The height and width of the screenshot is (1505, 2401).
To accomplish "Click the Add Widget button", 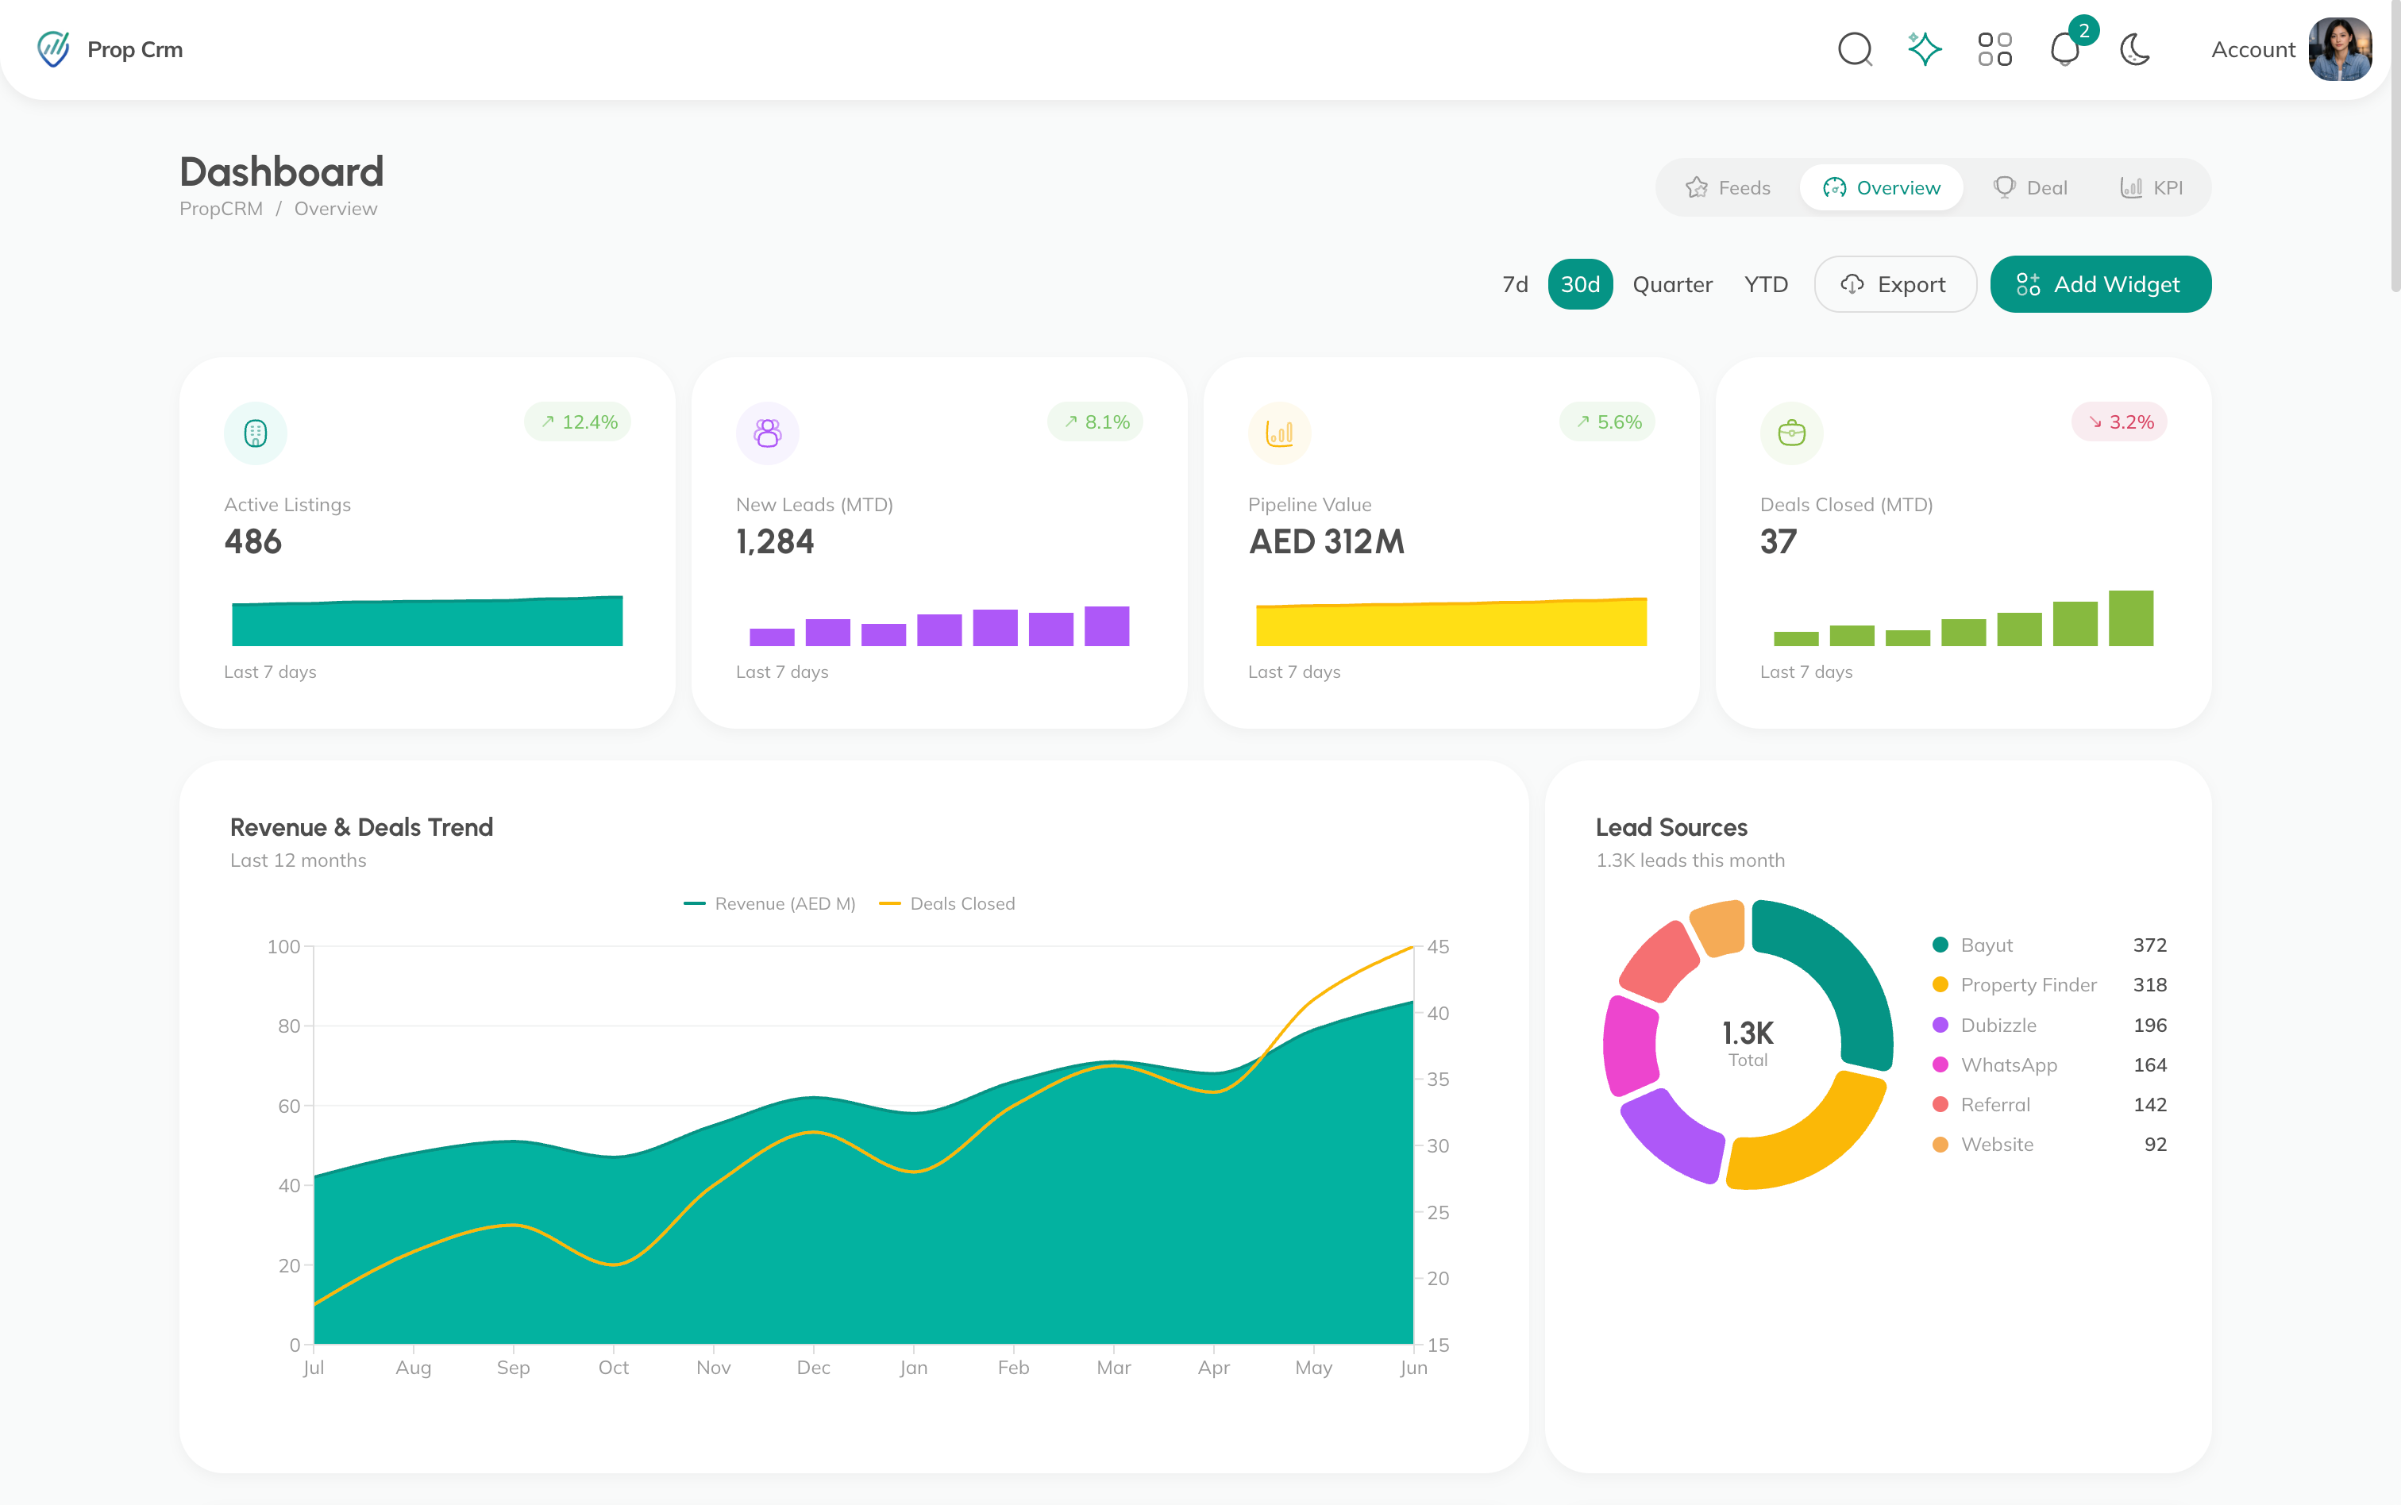I will click(x=2100, y=285).
